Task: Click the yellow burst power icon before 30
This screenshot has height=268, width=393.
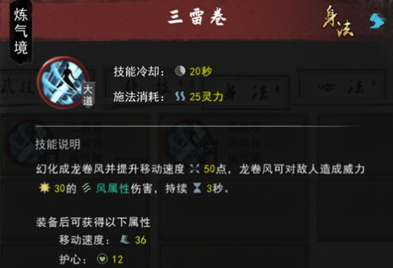Action: tap(45, 188)
